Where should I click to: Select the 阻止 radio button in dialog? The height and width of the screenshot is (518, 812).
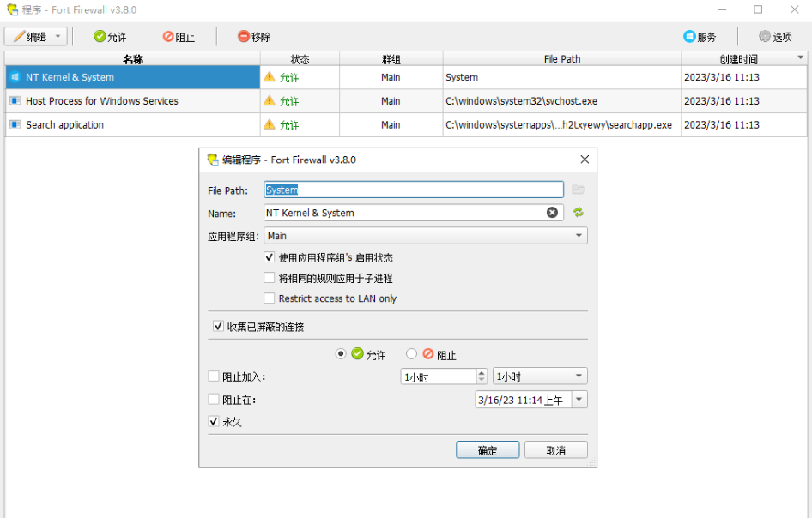411,354
